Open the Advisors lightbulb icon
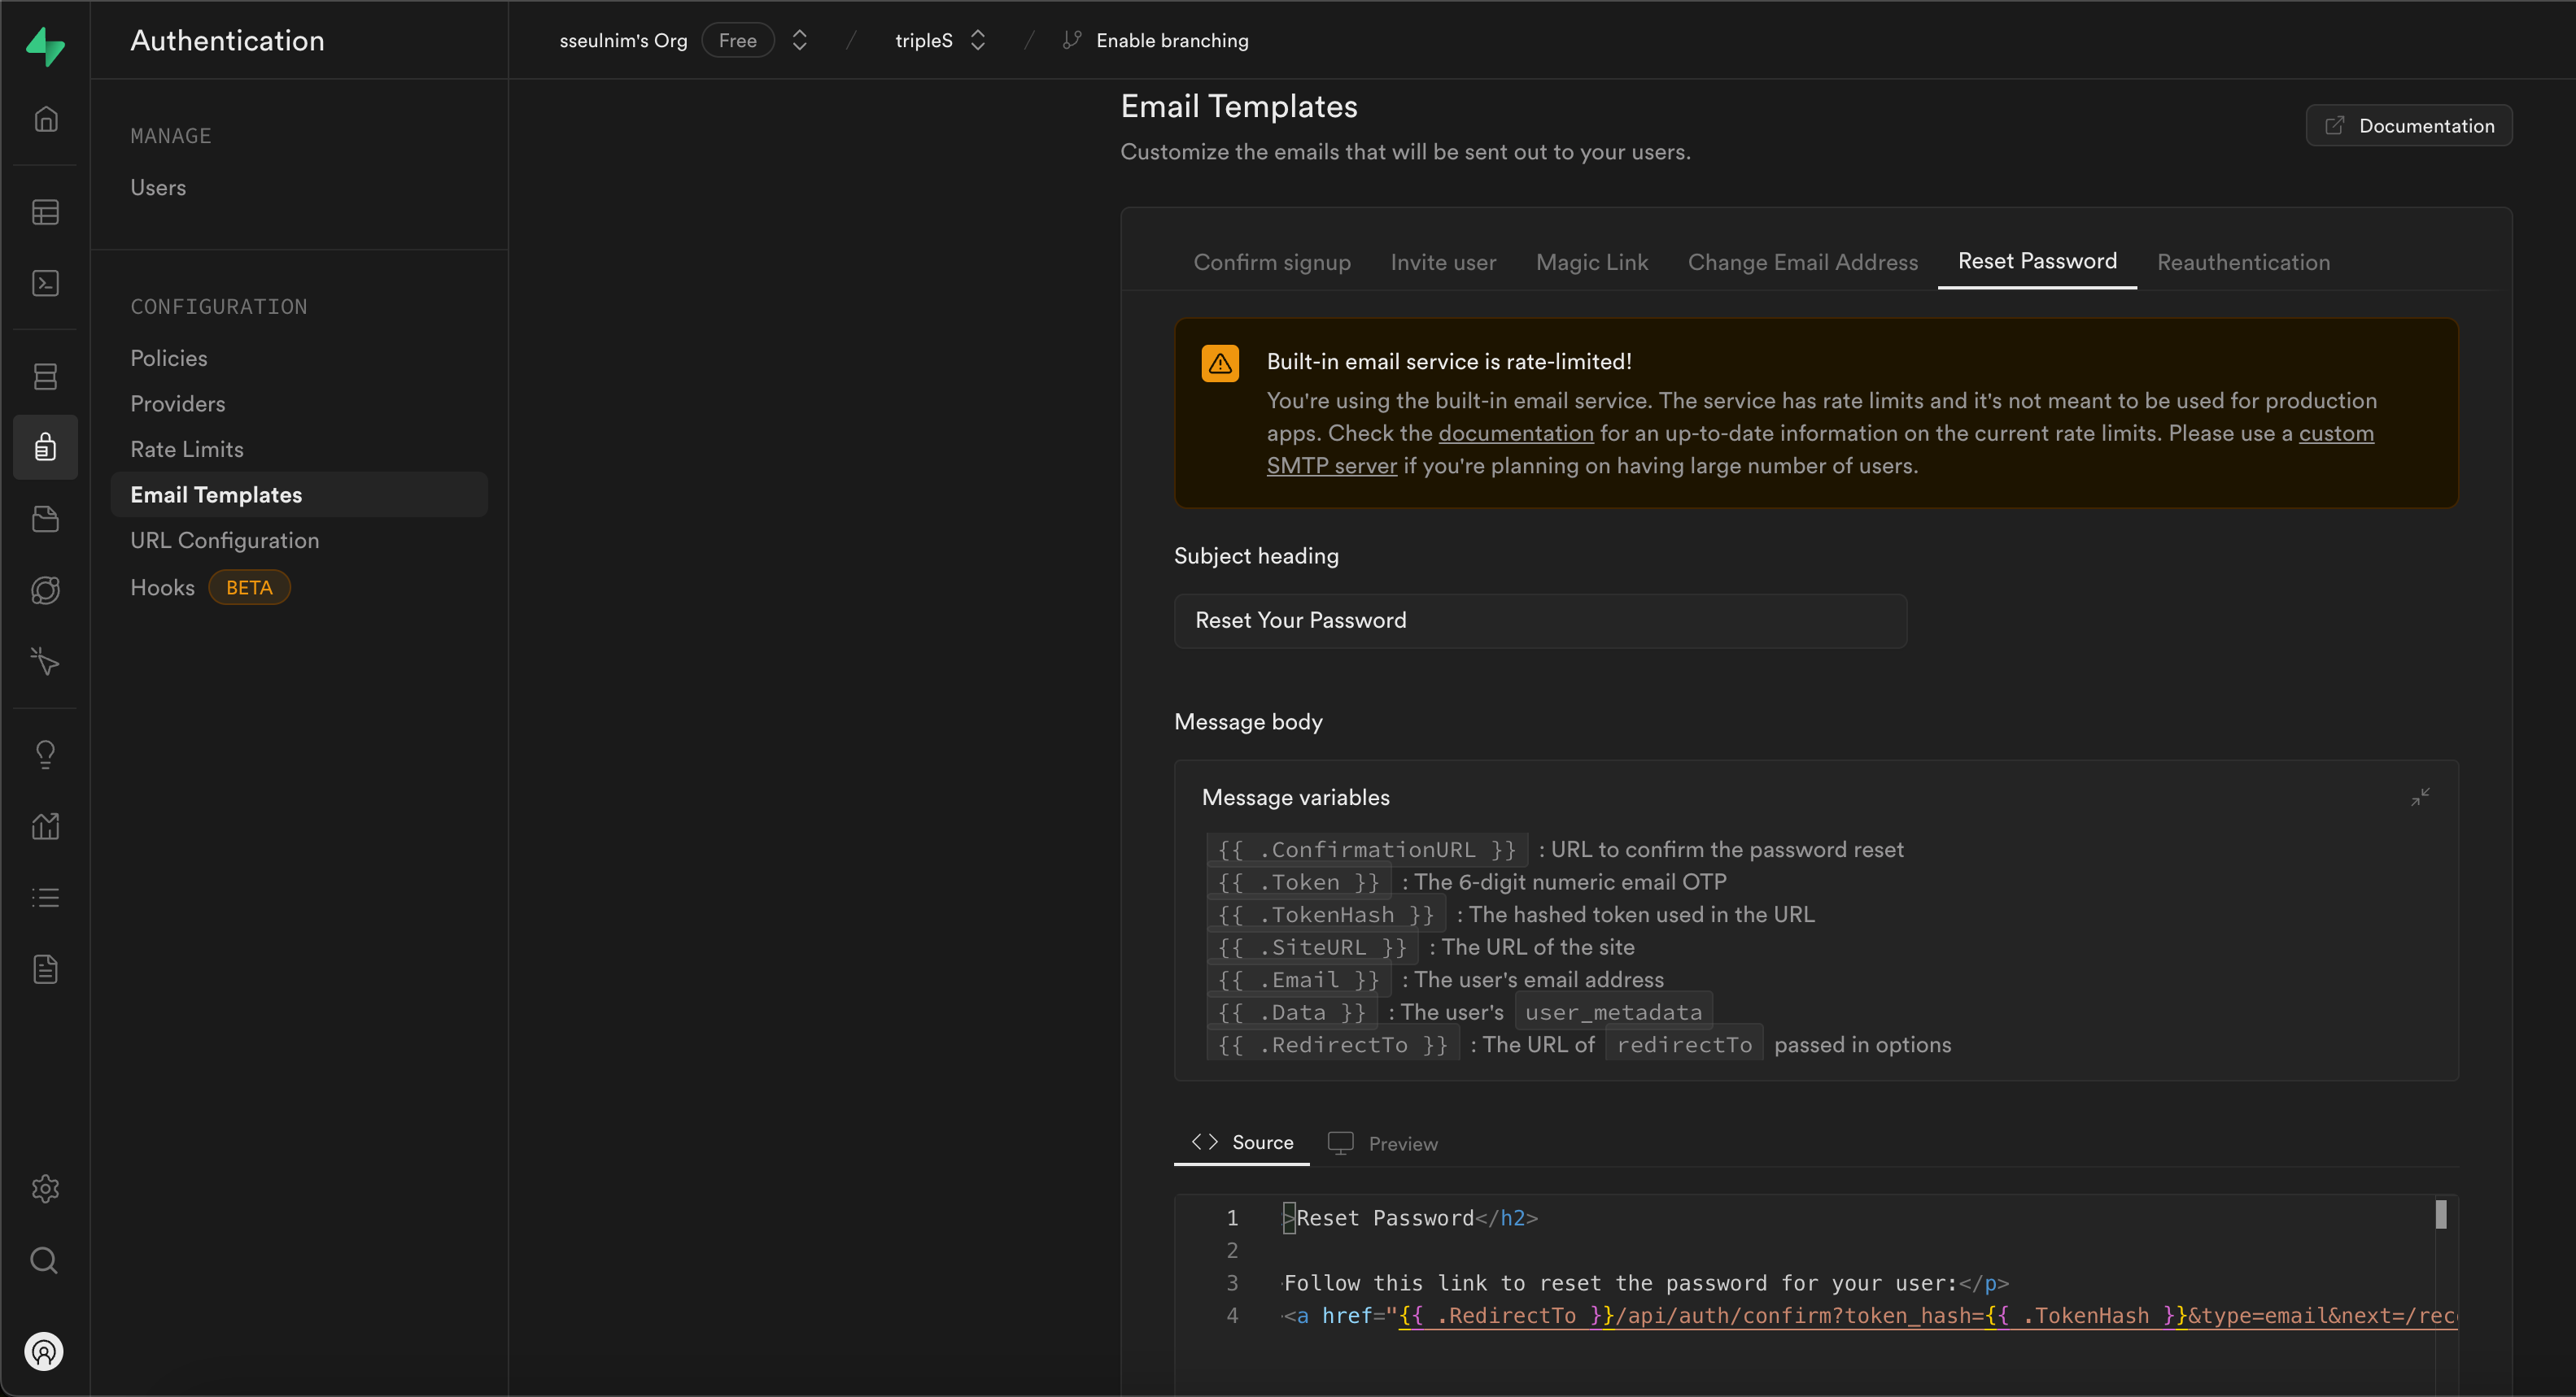Viewport: 2576px width, 1397px height. click(45, 754)
